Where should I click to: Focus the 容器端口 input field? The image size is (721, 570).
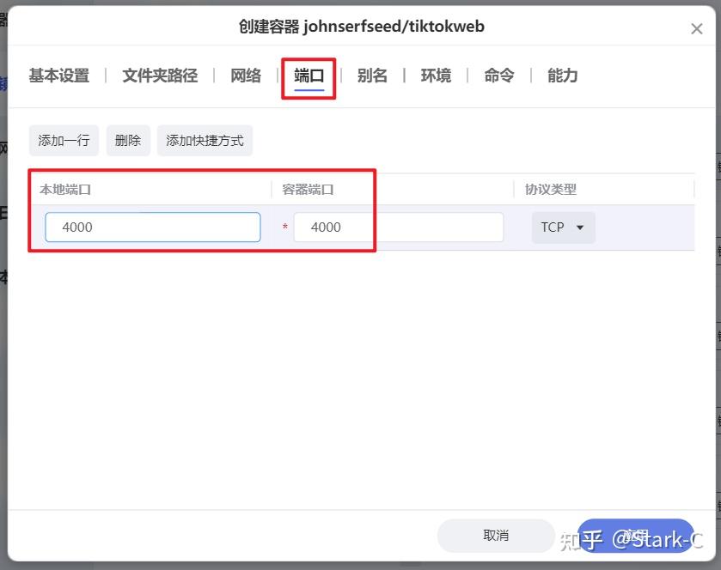click(399, 227)
